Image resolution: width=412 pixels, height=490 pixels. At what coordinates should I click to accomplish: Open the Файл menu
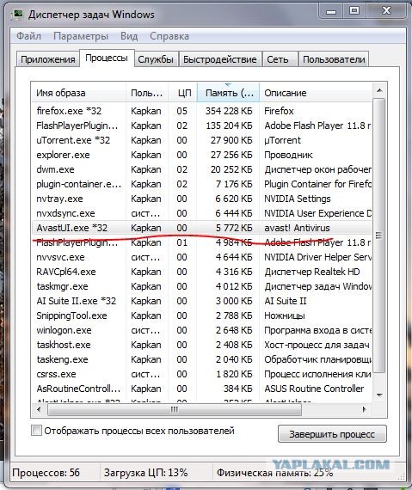click(x=28, y=36)
